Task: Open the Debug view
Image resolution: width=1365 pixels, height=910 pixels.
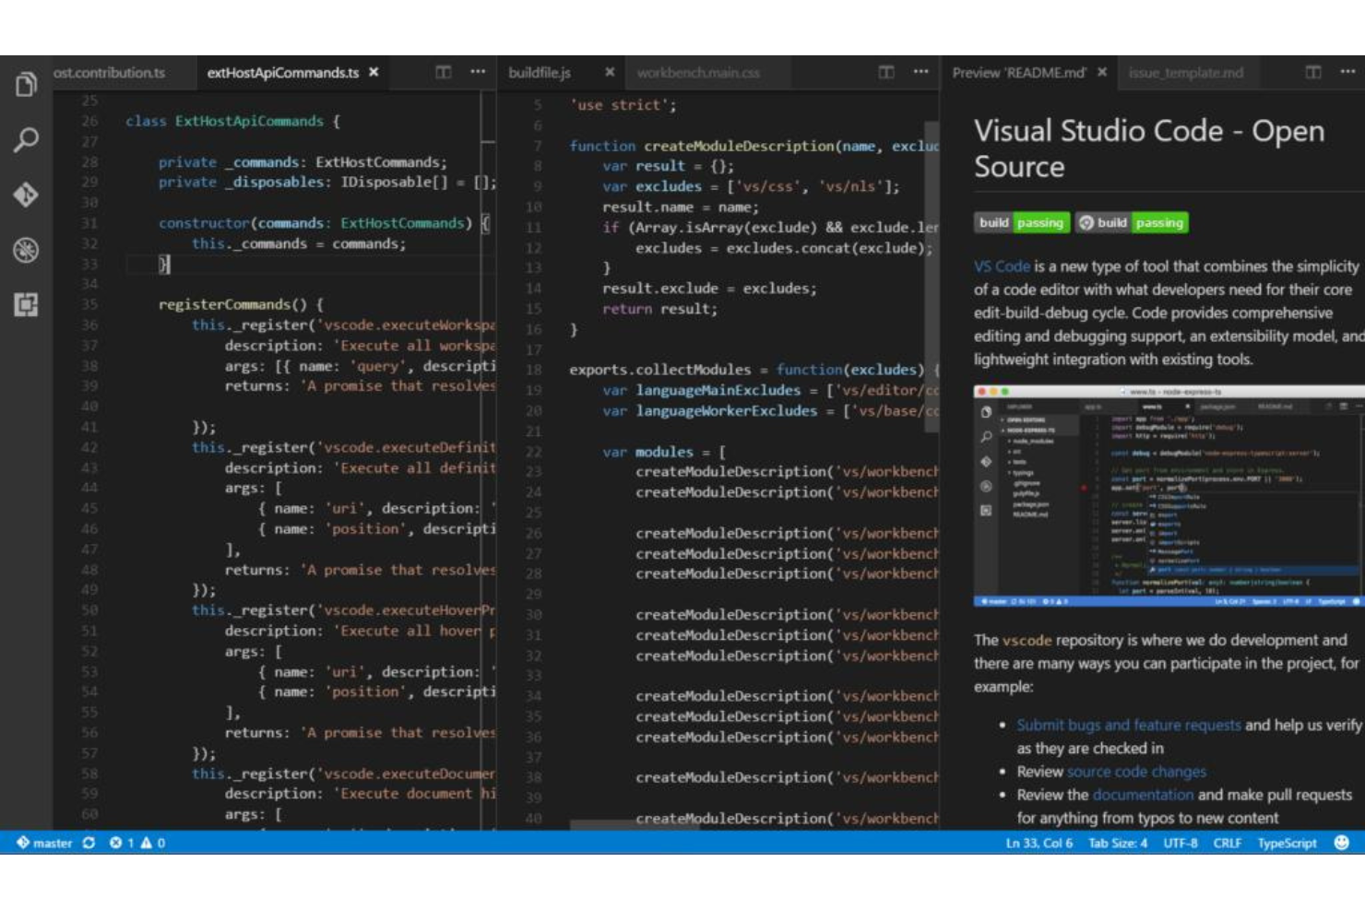Action: 25,251
